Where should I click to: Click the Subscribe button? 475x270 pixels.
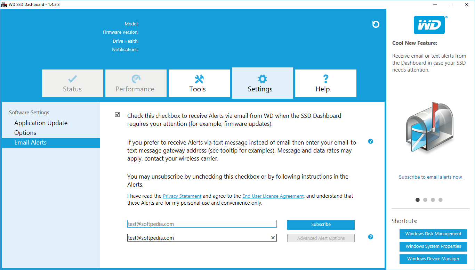[321, 224]
